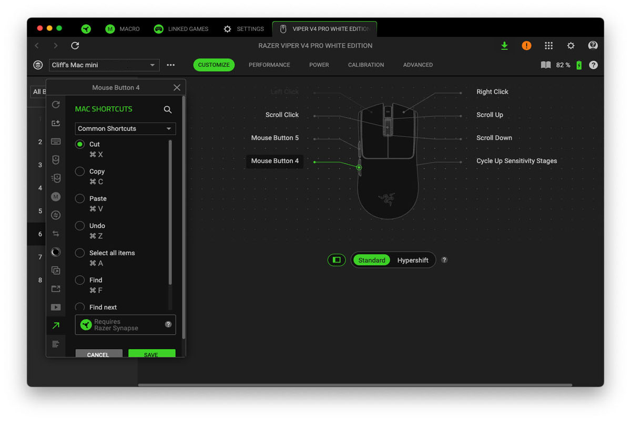
Task: Select the Customize tab
Action: click(213, 65)
